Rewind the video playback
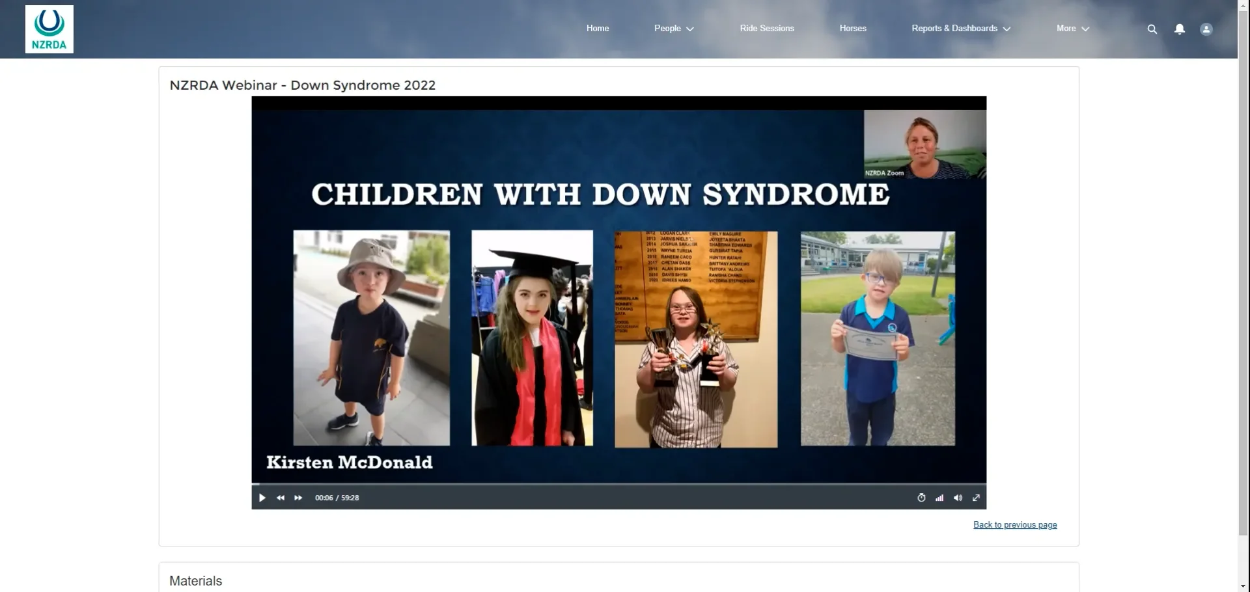Viewport: 1250px width, 592px height. (281, 497)
